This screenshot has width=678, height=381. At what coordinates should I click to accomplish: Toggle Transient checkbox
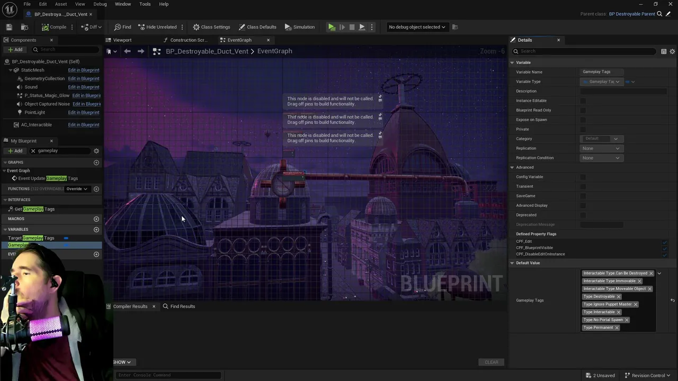click(x=583, y=186)
